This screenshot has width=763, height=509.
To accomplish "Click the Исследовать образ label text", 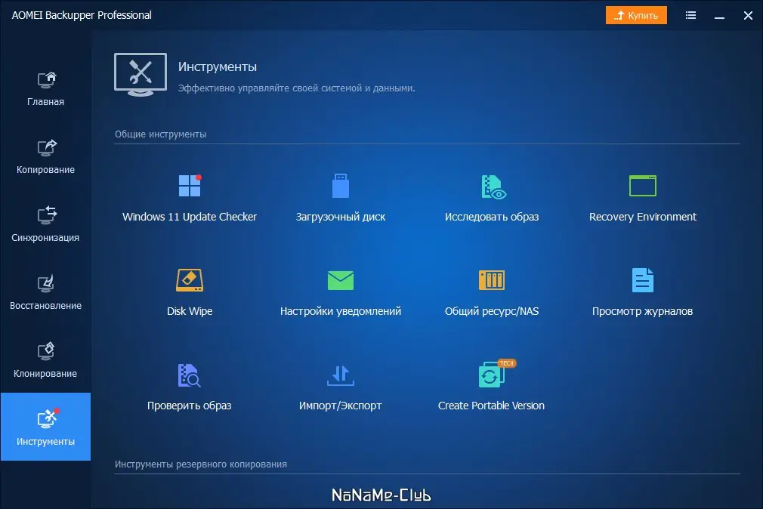I will (492, 217).
